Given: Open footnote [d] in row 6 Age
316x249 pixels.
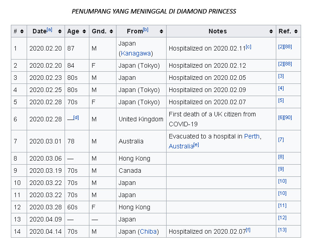Looking at the screenshot, I should pos(76,118).
